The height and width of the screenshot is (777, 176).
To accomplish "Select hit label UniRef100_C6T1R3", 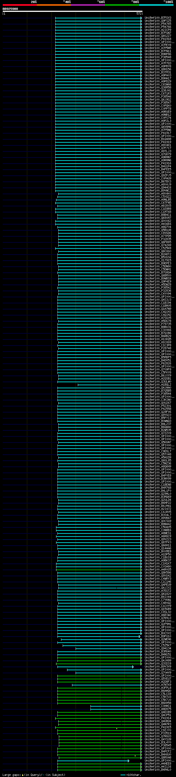I will [158, 93].
